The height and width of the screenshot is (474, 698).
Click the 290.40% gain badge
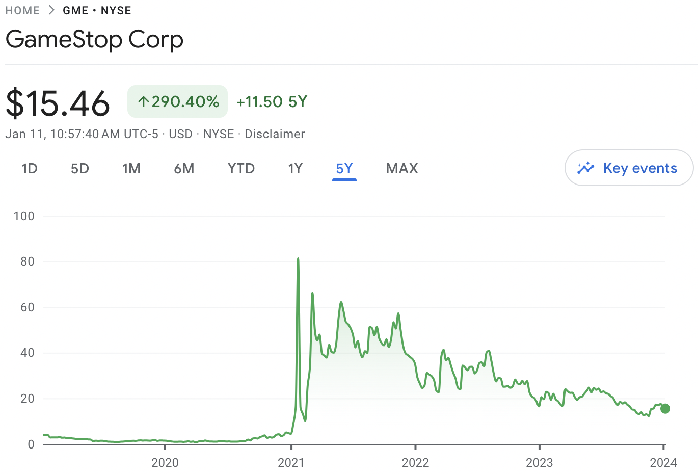pos(177,101)
